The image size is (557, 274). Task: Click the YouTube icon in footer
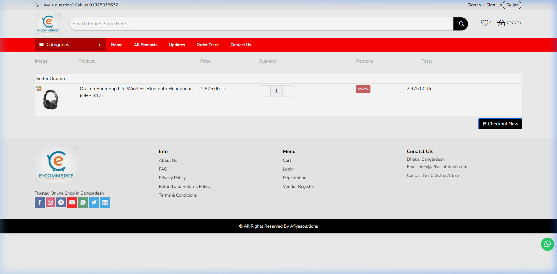pos(72,202)
